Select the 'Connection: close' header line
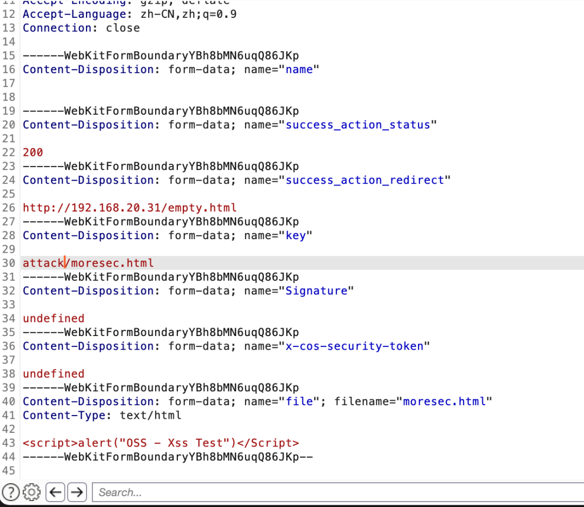 [x=81, y=28]
